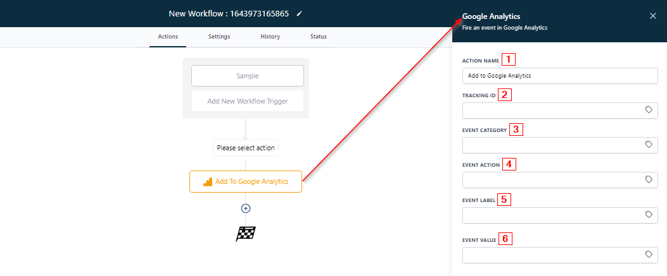Add a step with the plus icon
This screenshot has height=276, width=667.
pos(245,208)
